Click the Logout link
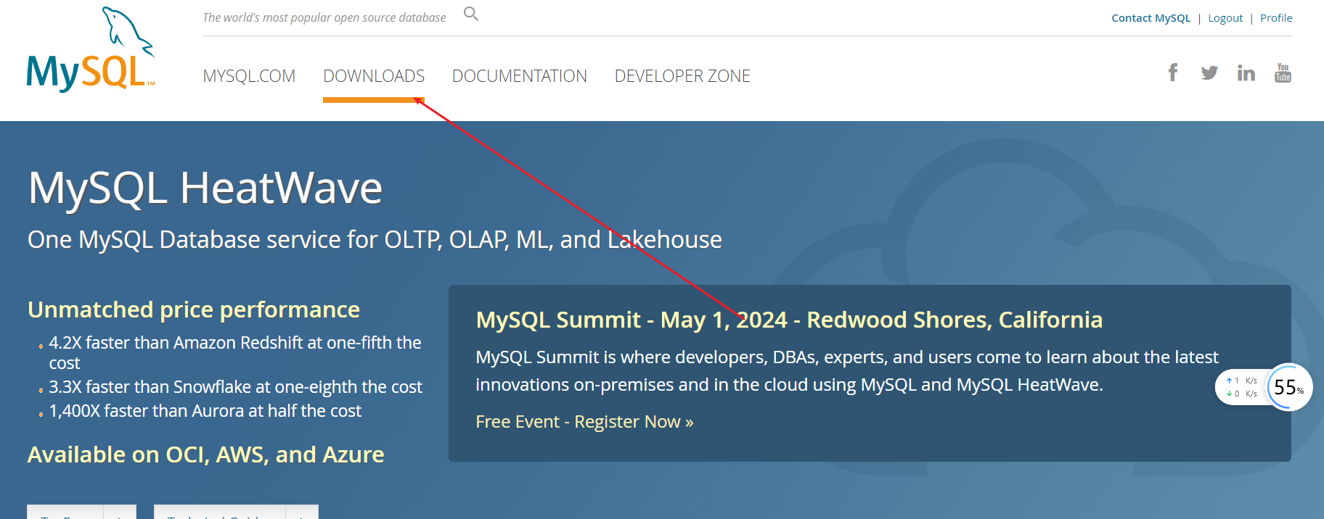The width and height of the screenshot is (1324, 519). (1225, 18)
